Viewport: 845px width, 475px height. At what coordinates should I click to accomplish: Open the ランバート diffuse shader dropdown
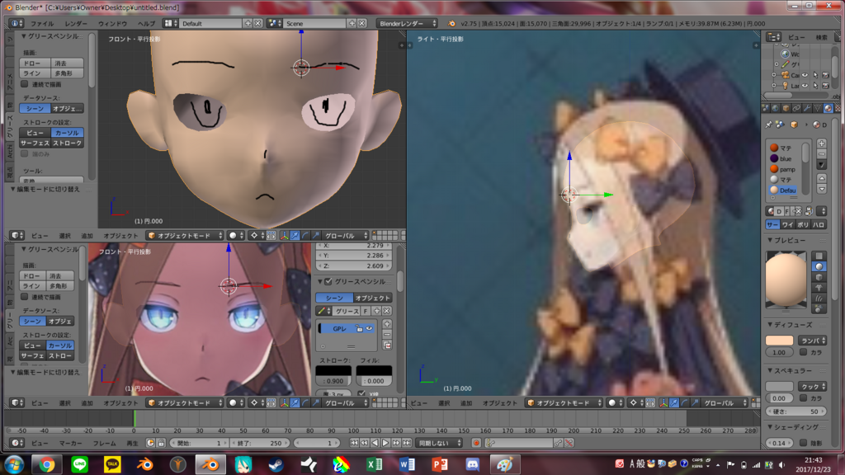(x=812, y=341)
